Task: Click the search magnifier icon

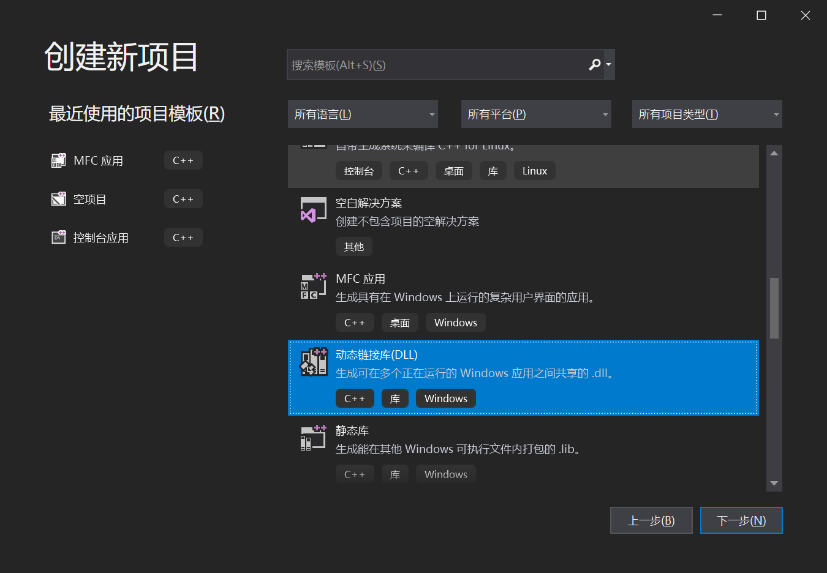Action: tap(594, 64)
